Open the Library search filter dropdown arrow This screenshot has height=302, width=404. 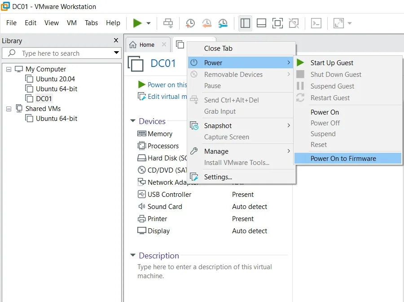click(116, 53)
